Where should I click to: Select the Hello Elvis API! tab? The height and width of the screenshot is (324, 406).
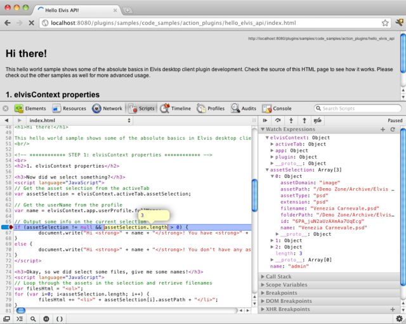click(x=76, y=10)
